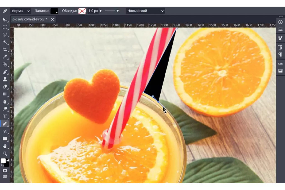Viewport: 285px width, 190px height.
Task: Activate the Clone Stamp tool
Action: coord(5,79)
